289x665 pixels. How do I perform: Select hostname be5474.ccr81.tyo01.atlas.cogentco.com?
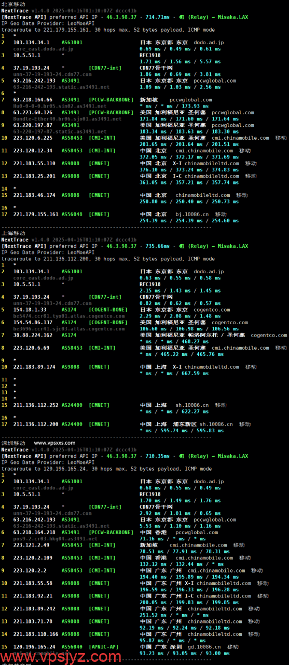tap(68, 316)
